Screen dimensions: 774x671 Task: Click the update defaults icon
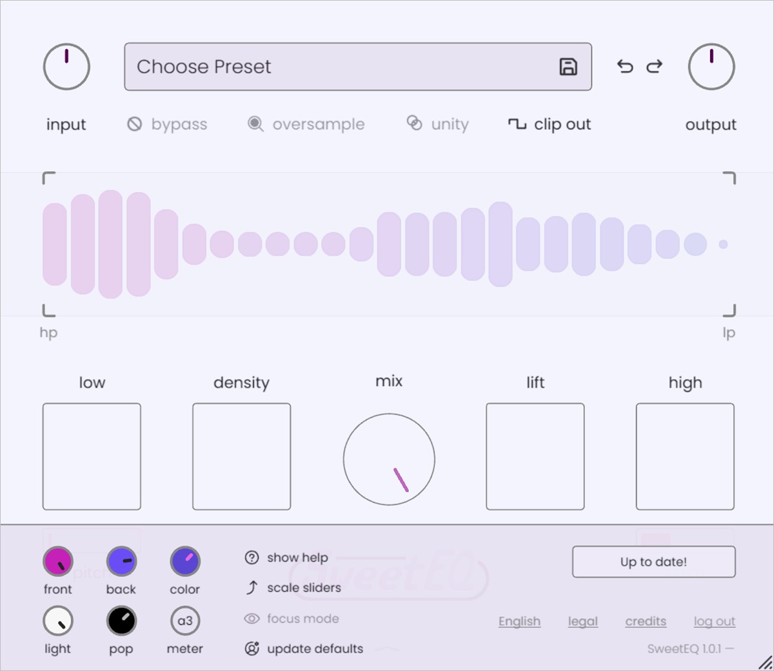tap(252, 648)
